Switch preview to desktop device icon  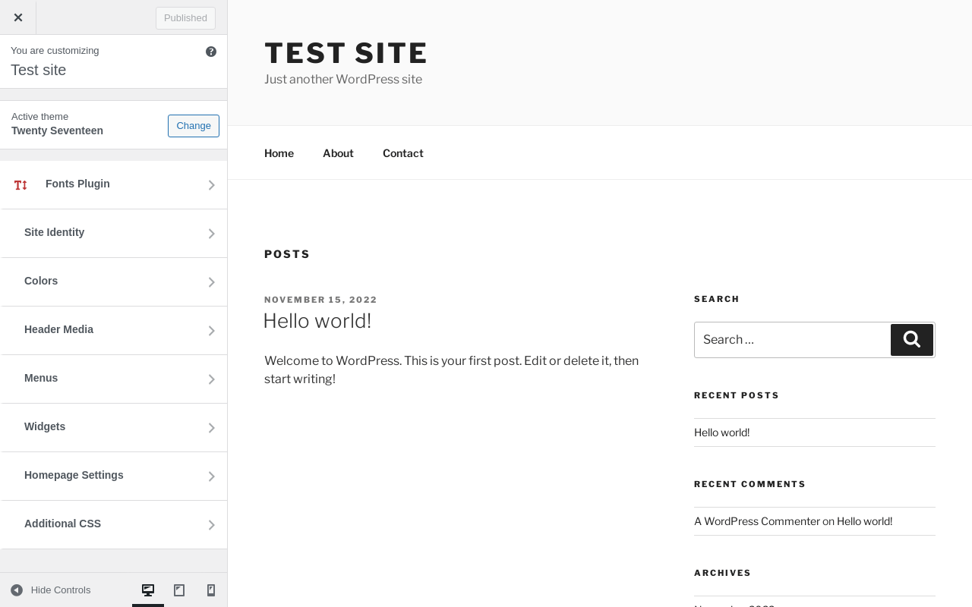point(148,590)
